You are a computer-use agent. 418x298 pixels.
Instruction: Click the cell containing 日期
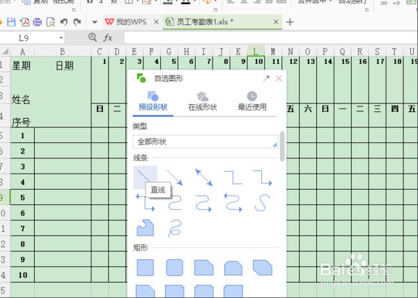[x=65, y=65]
